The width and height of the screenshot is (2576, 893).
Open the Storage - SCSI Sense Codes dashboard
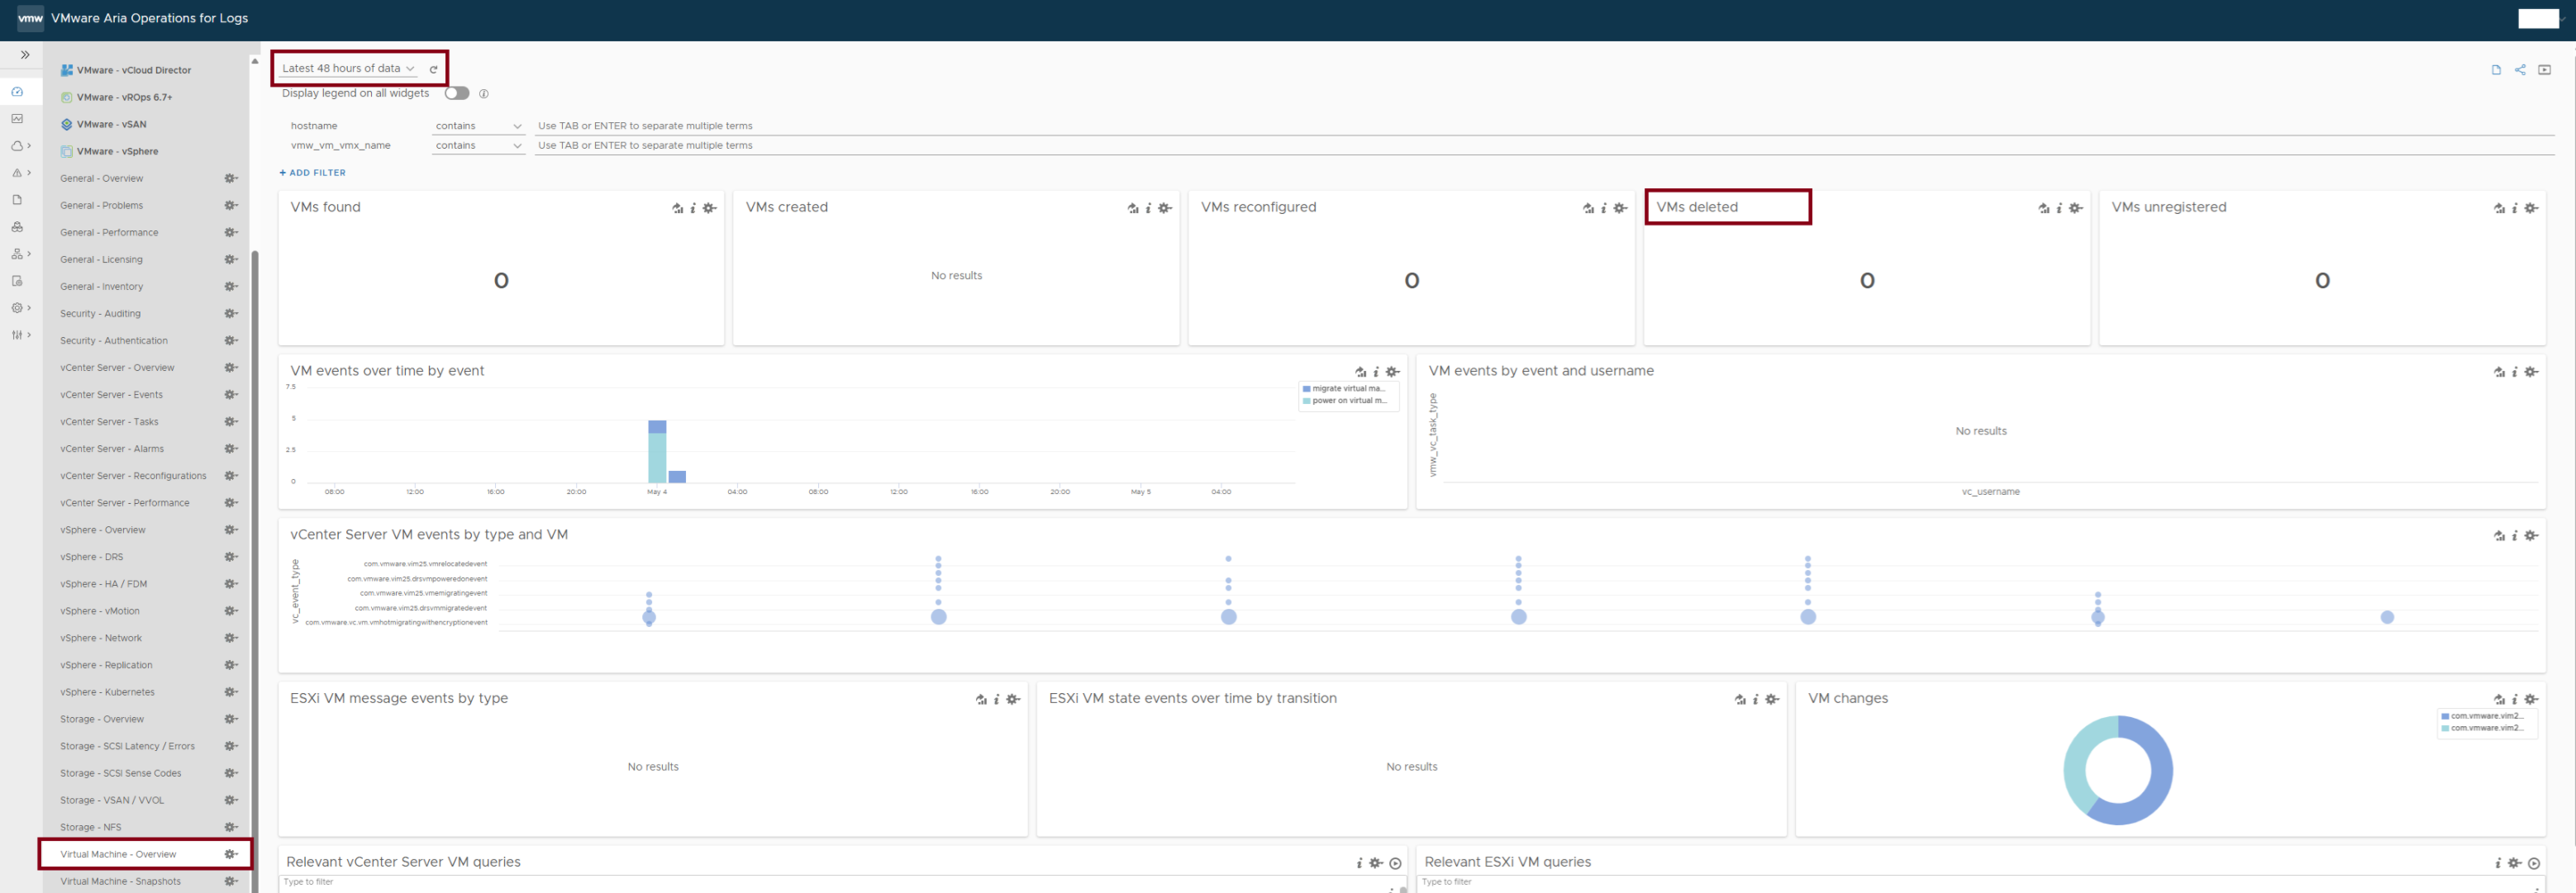[120, 773]
